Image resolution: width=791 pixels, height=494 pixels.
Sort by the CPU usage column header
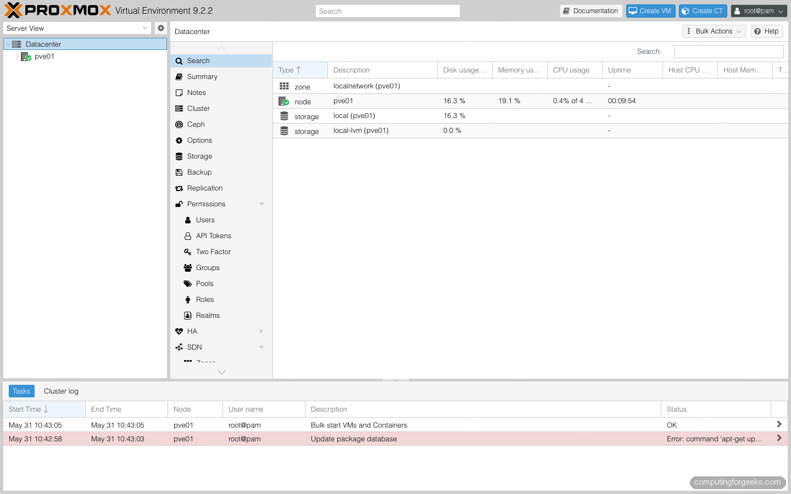[x=575, y=70]
